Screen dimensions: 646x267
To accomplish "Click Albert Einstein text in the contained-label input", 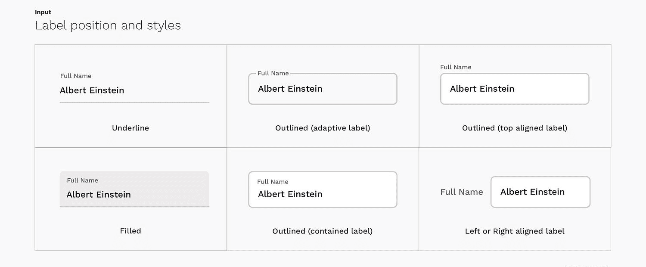I will tap(290, 194).
